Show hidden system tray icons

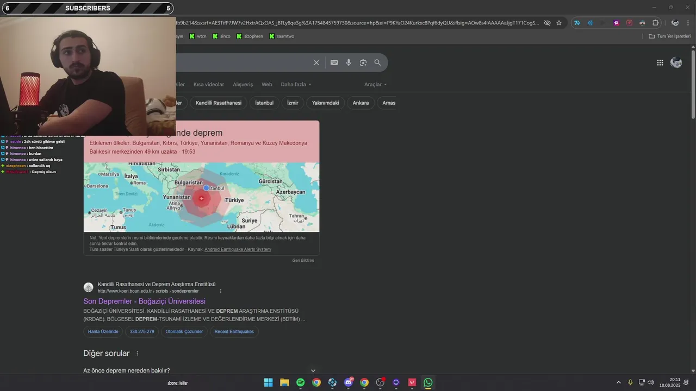618,382
